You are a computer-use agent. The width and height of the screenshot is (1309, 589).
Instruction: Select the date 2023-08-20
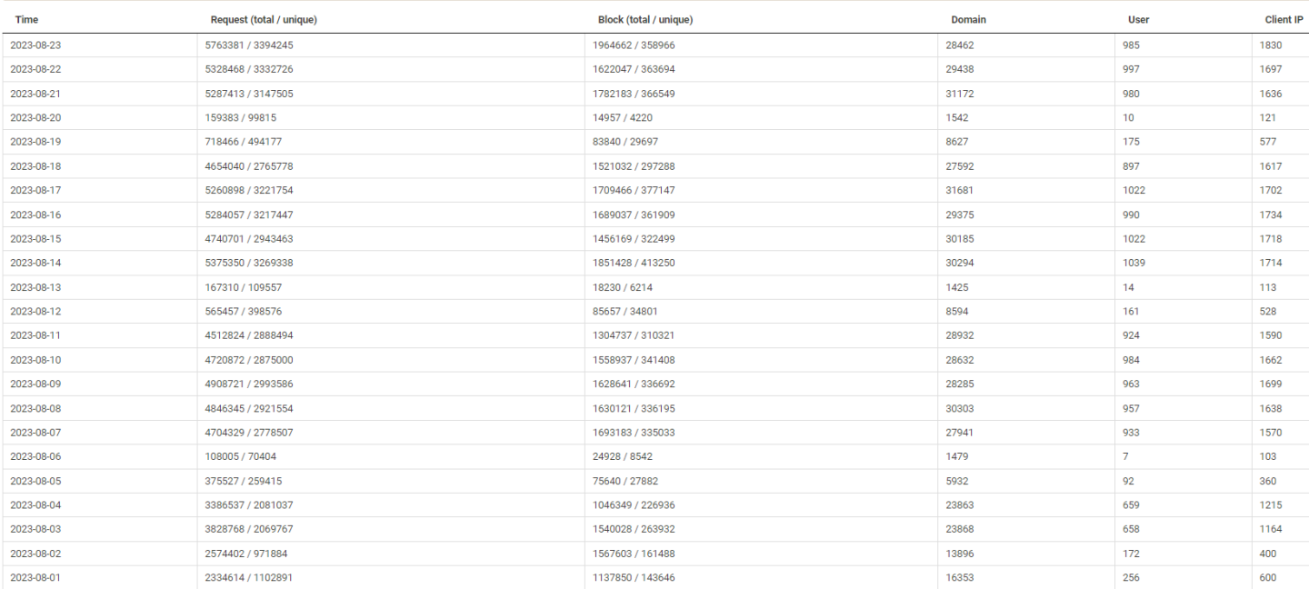[x=37, y=117]
